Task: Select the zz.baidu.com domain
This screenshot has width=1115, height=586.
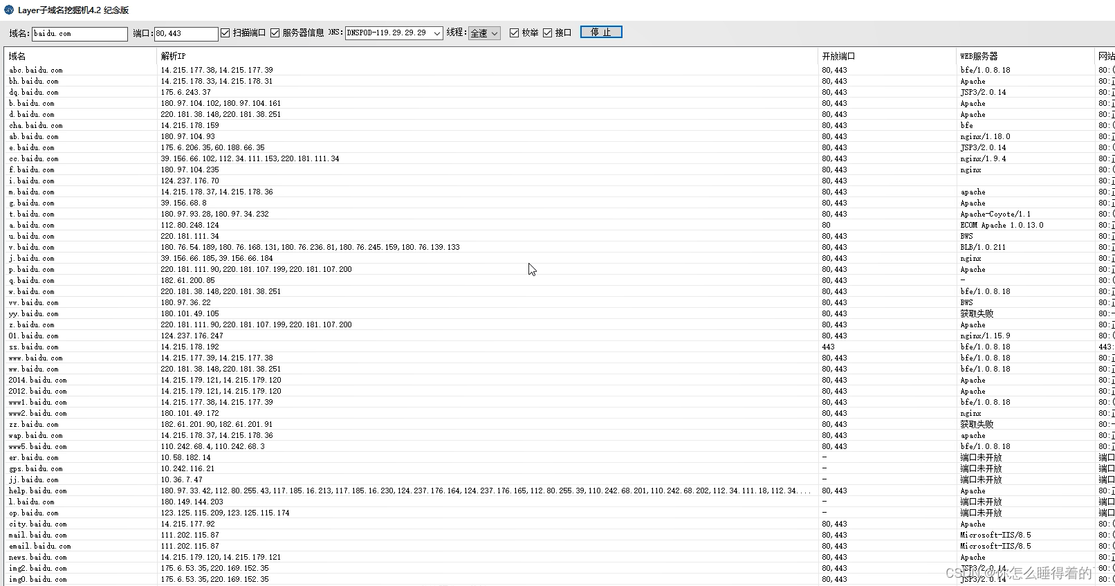Action: coord(34,424)
